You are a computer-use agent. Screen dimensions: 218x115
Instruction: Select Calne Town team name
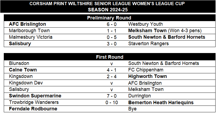coord(23,70)
